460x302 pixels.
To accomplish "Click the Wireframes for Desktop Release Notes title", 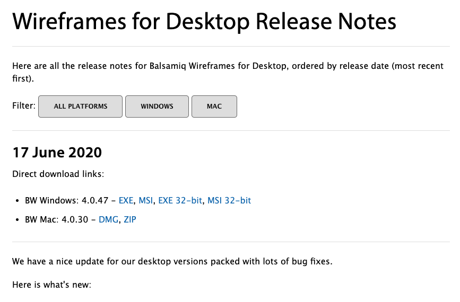I will [204, 22].
